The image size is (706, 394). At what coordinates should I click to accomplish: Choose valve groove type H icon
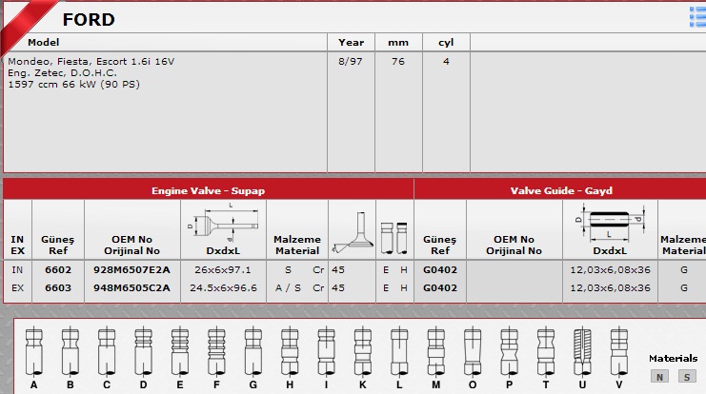pos(290,351)
